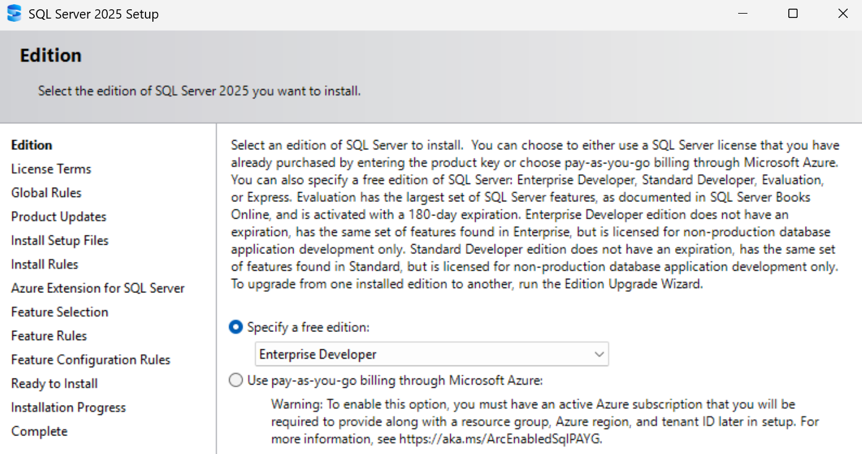The image size is (862, 454).
Task: Open Azure Extension for SQL Server step
Action: [98, 289]
